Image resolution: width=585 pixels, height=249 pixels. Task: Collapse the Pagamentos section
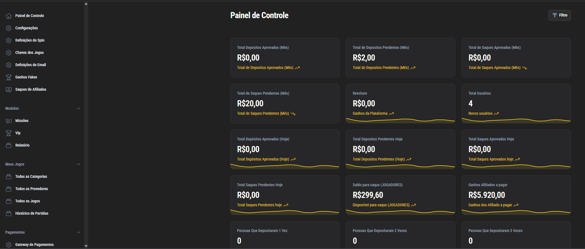(x=79, y=232)
